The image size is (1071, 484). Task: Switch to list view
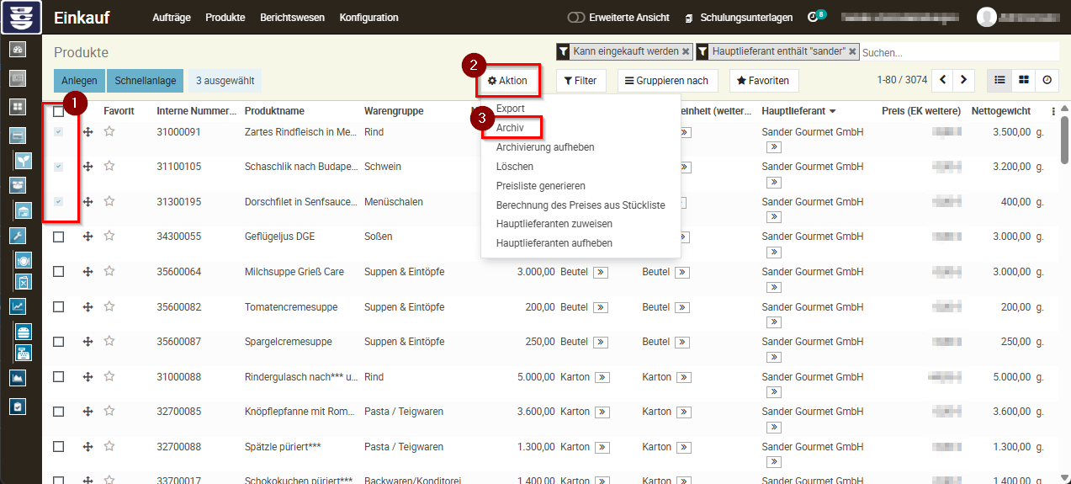point(999,80)
